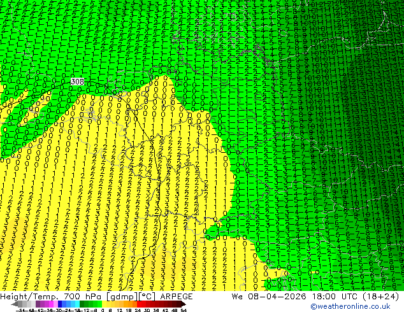Click the cyan legend swatch near -18
The width and height of the screenshot is (404, 312).
tap(77, 304)
